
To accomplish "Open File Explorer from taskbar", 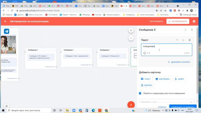I will [67, 110].
